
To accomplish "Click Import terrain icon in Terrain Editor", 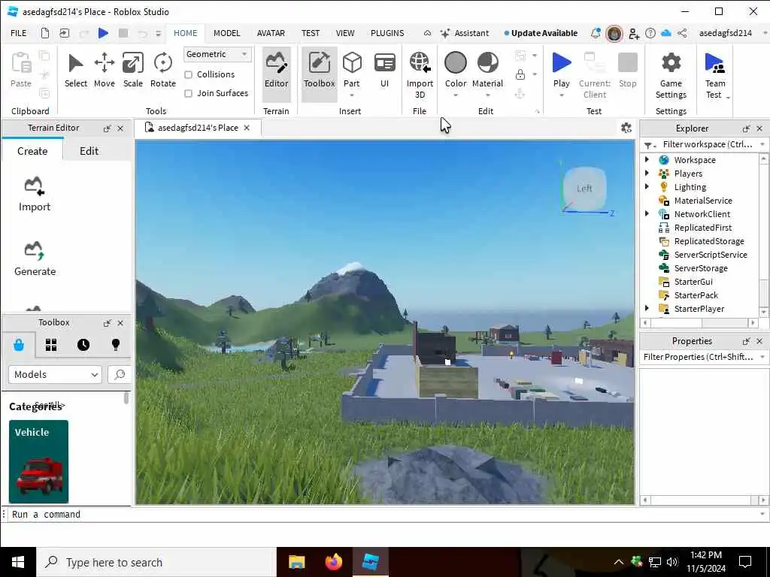I will point(34,186).
